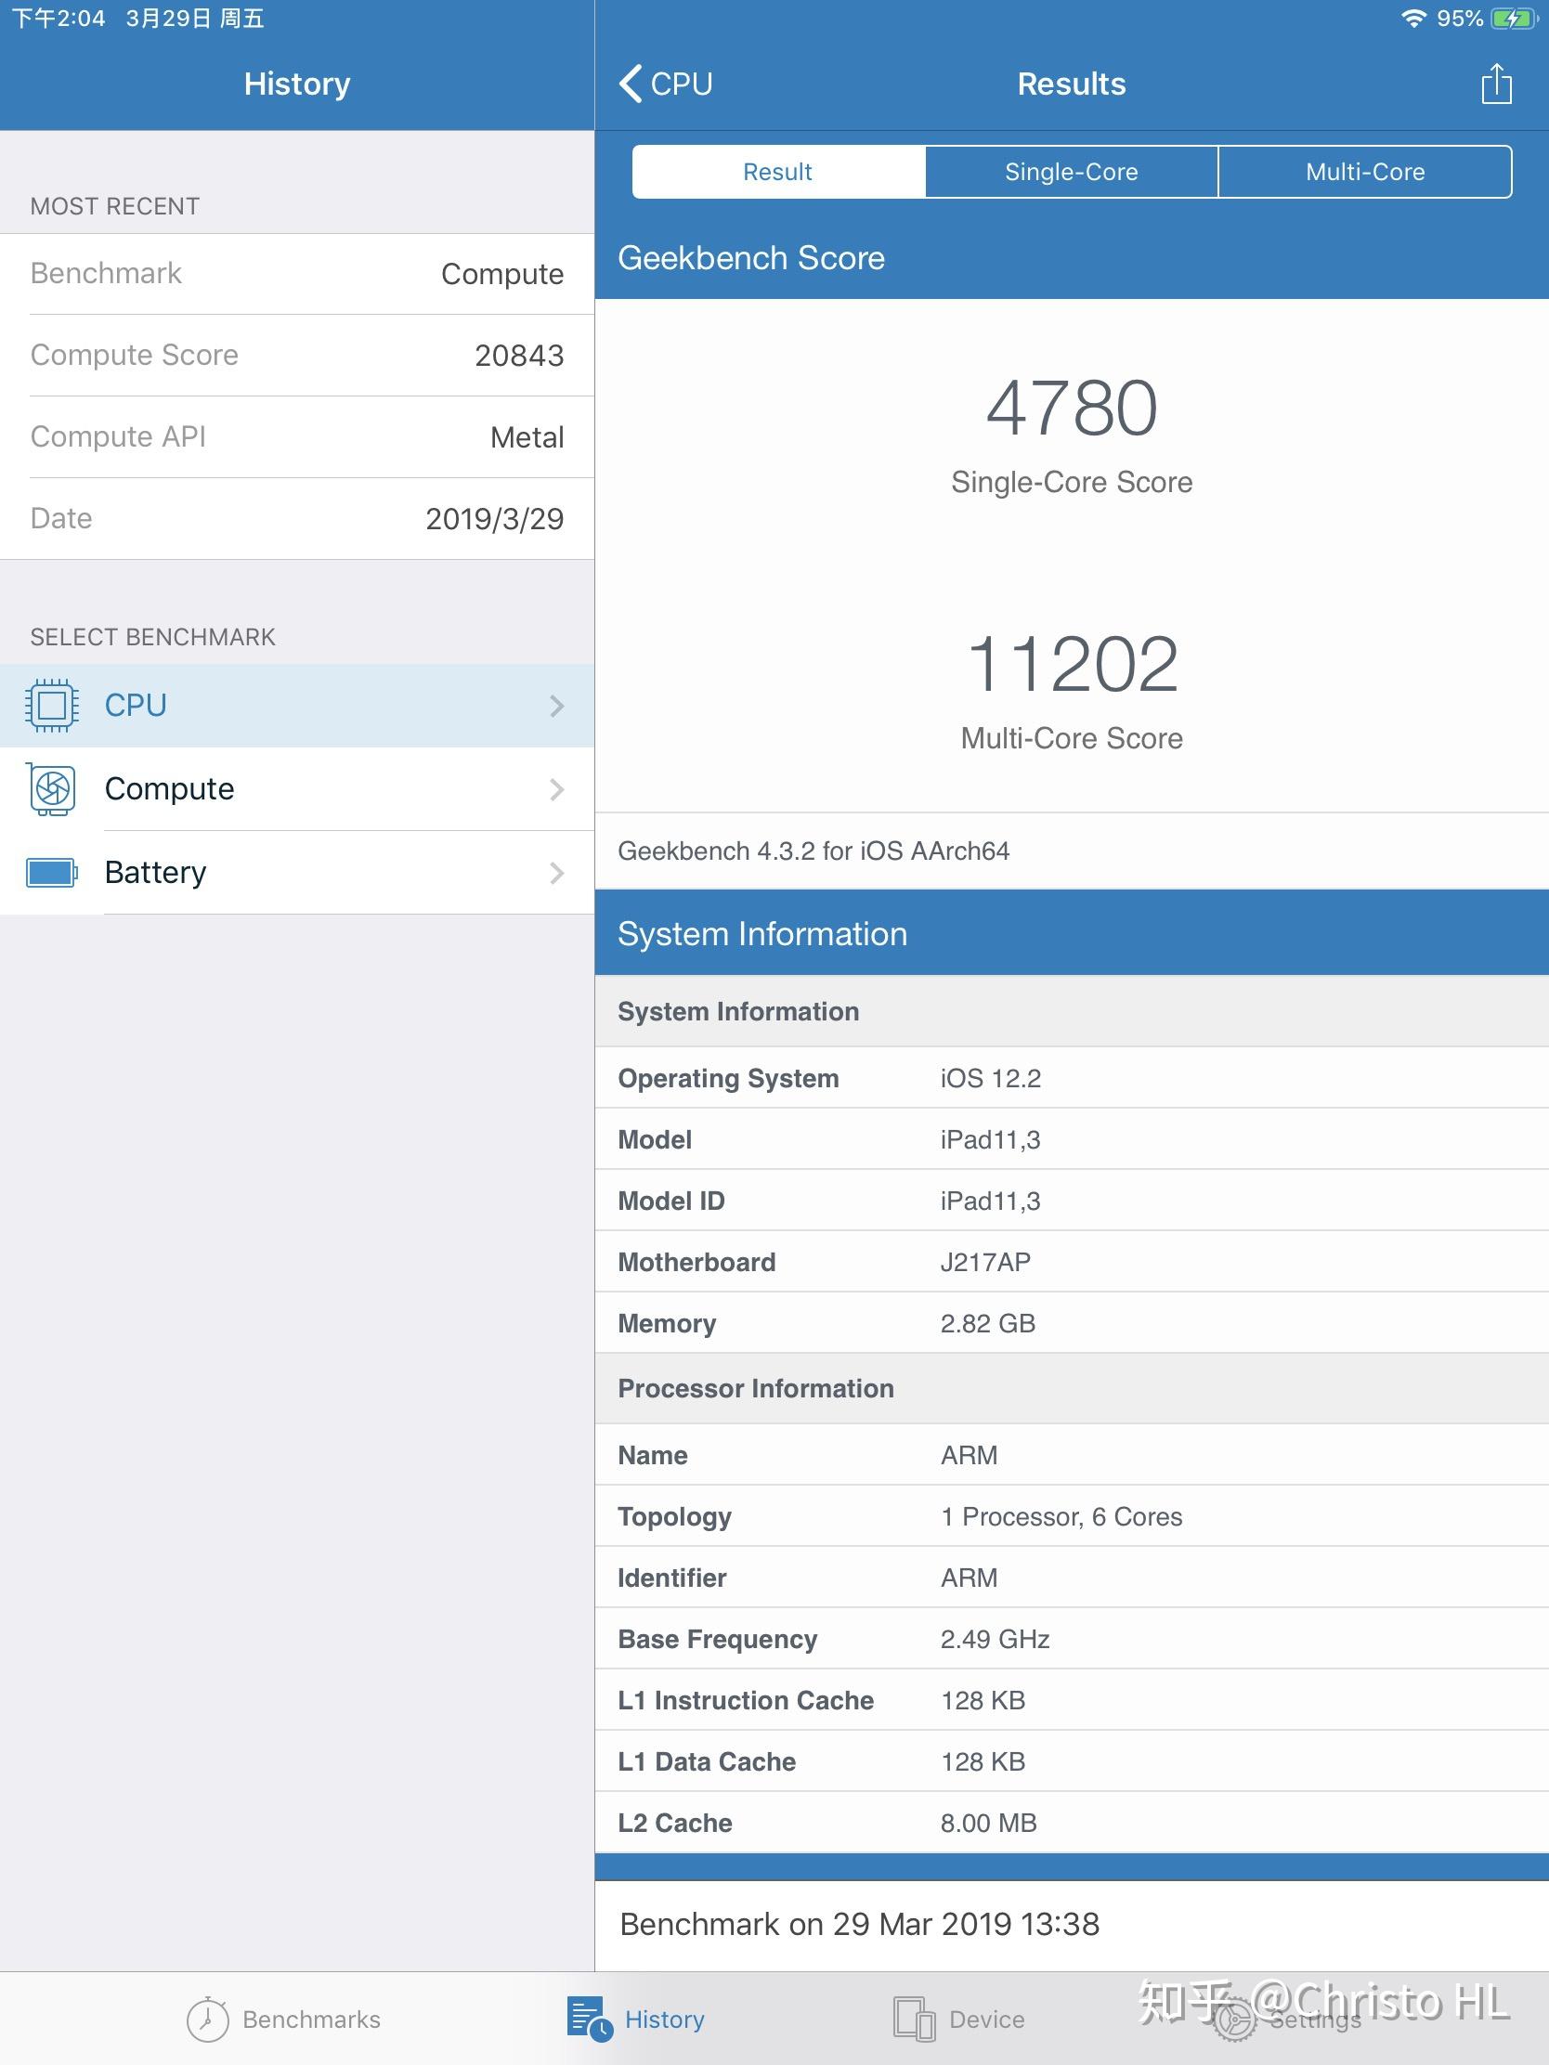Viewport: 1549px width, 2065px height.
Task: Tap the Name row value ARM
Action: click(970, 1455)
